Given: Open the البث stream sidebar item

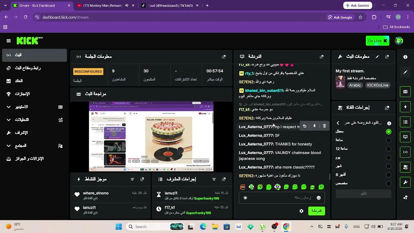Looking at the screenshot, I should tap(34, 55).
